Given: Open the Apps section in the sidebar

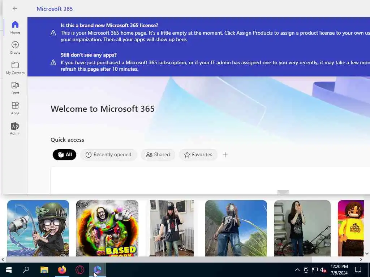Looking at the screenshot, I should tap(15, 108).
